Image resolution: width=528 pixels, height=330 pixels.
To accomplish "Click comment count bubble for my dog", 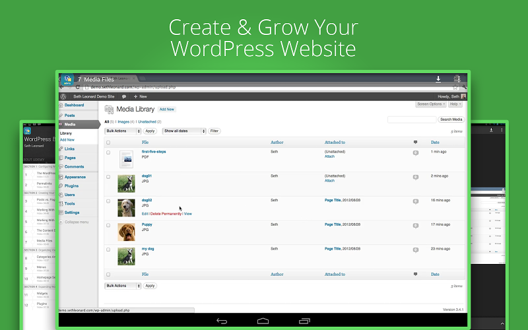I will click(x=416, y=250).
